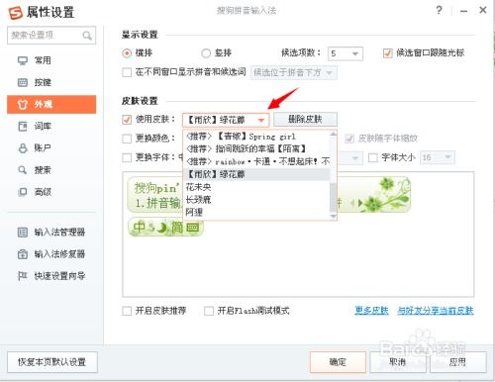Image resolution: width=495 pixels, height=382 pixels.
Task: Select 横排 horizontal layout radio
Action: pyautogui.click(x=127, y=53)
